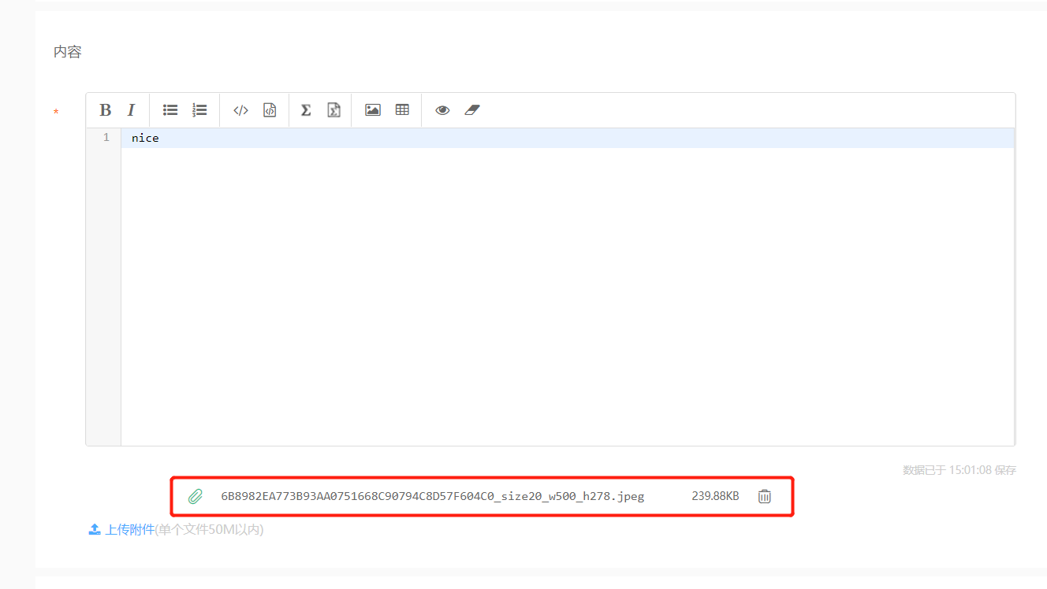
Task: Insert a code block using file-code icon
Action: coord(270,110)
